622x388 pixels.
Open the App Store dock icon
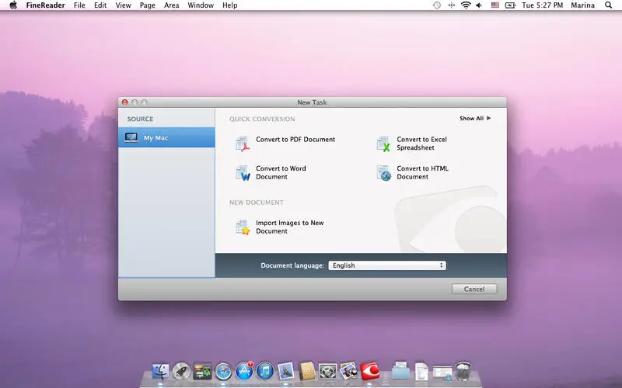[244, 372]
